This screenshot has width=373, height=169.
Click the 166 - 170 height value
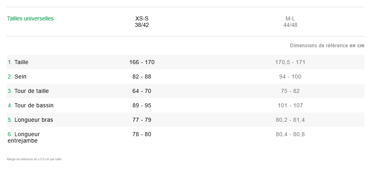[x=142, y=62]
